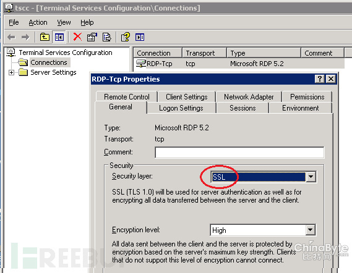Open the View menu
Image resolution: width=352 pixels, height=273 pixels.
coord(64,22)
